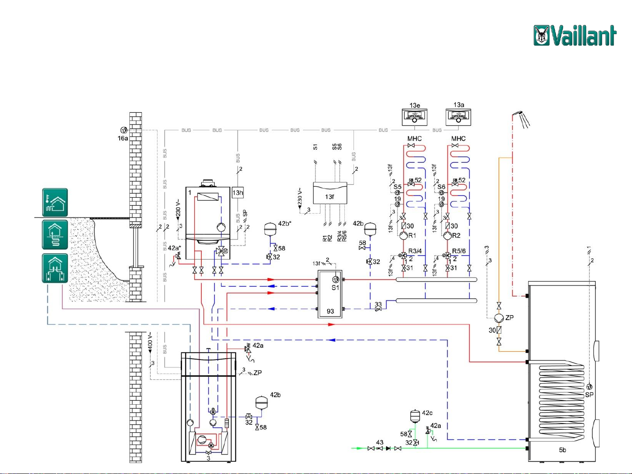Click the hydraulic separator labeled 93
632x474 pixels.
tap(330, 294)
